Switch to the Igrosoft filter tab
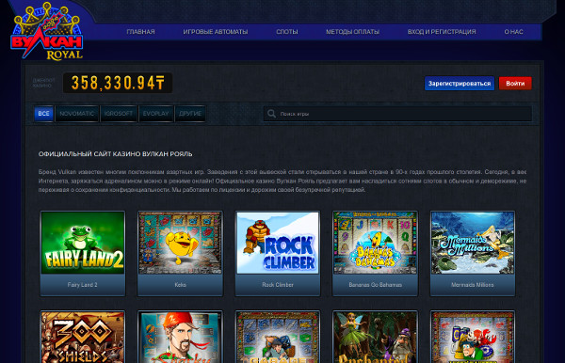This screenshot has width=565, height=363. click(x=119, y=114)
